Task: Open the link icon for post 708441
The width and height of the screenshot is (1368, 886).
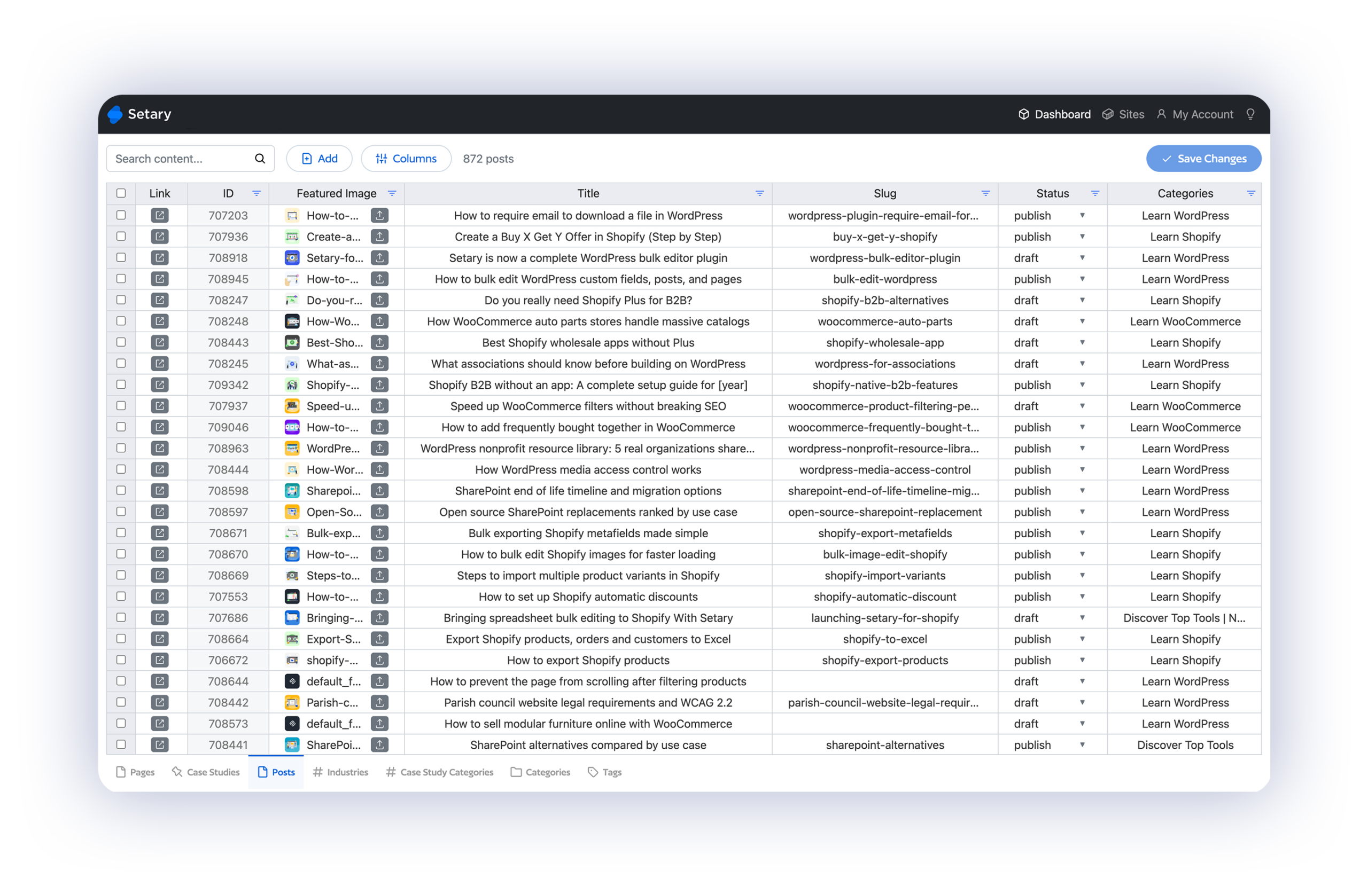Action: pos(159,744)
